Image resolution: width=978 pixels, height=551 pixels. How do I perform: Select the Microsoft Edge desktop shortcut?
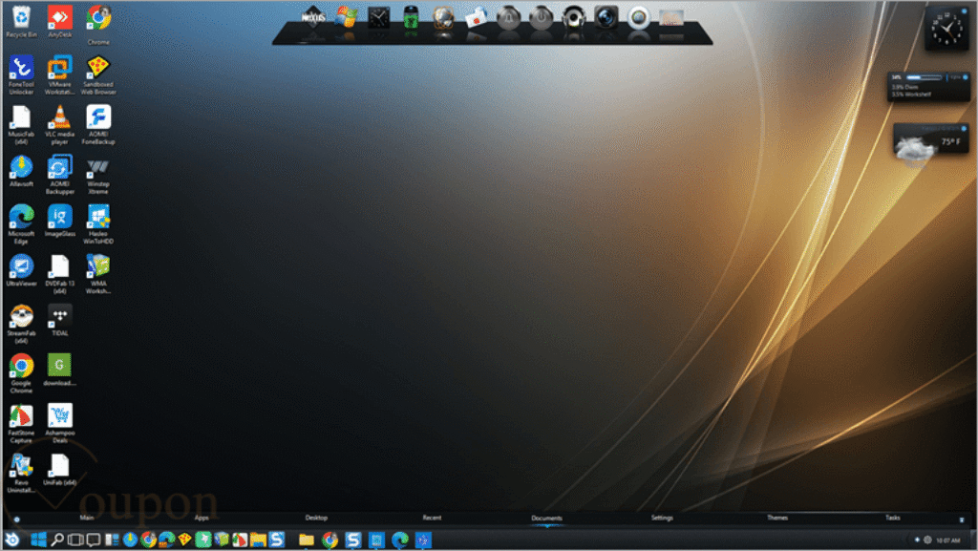point(21,224)
